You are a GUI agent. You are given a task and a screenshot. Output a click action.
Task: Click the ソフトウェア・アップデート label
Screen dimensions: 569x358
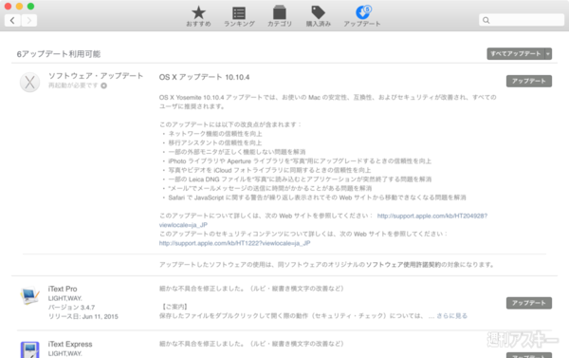(x=96, y=76)
